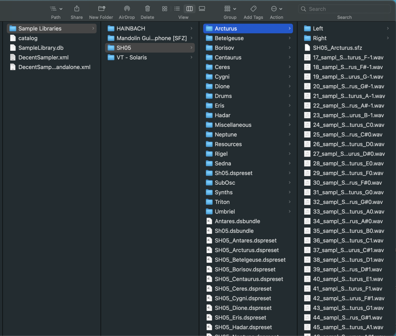
Task: Select the Sample Libraries folder
Action: click(x=51, y=28)
